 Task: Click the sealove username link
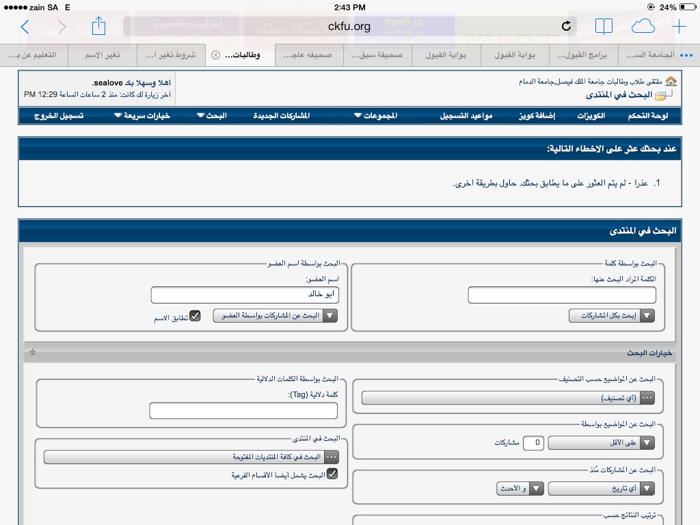point(107,83)
